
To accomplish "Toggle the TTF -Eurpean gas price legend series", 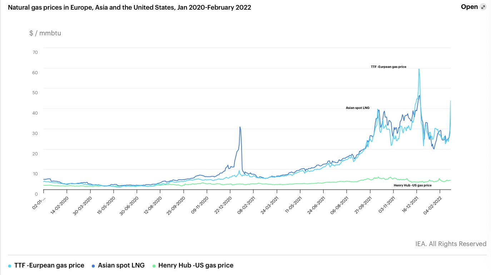I will pos(49,265).
